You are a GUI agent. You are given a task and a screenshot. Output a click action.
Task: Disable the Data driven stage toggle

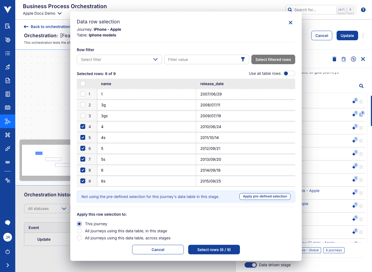pos(251,265)
